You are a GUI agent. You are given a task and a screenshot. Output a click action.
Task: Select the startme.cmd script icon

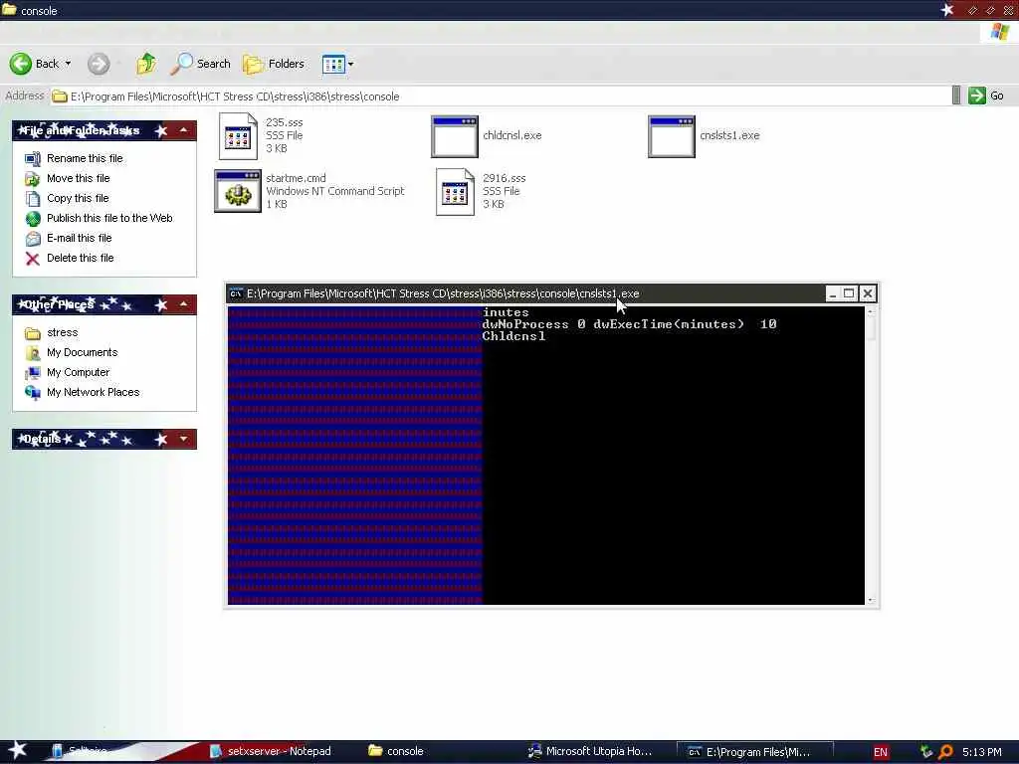pyautogui.click(x=238, y=192)
